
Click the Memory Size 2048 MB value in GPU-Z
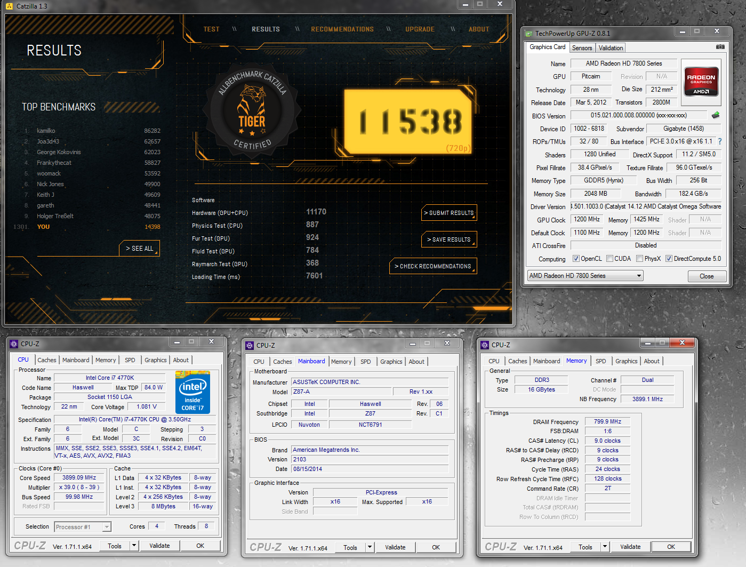coord(595,194)
